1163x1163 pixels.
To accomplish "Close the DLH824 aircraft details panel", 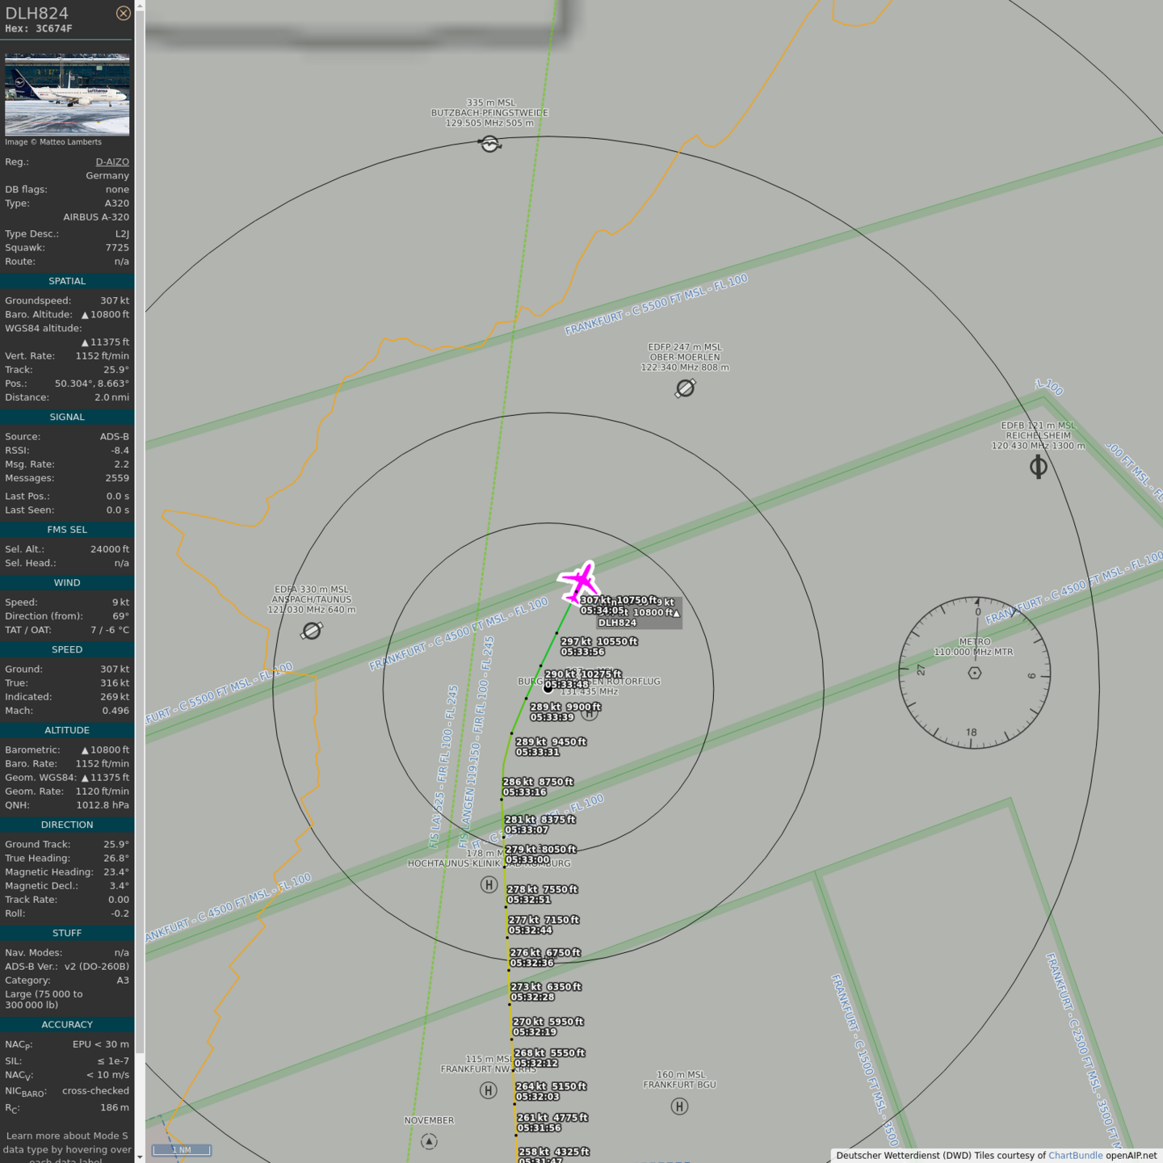I will pyautogui.click(x=123, y=13).
